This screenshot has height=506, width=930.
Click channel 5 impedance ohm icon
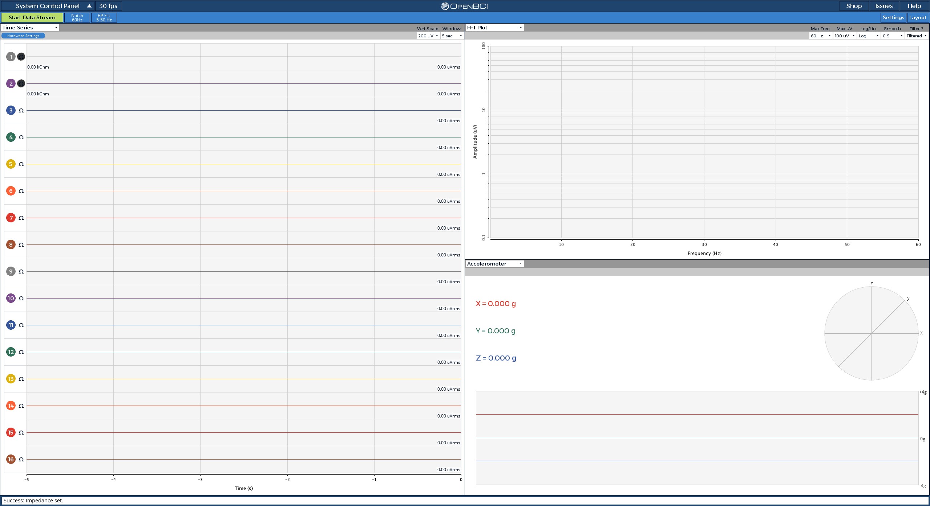pyautogui.click(x=21, y=164)
